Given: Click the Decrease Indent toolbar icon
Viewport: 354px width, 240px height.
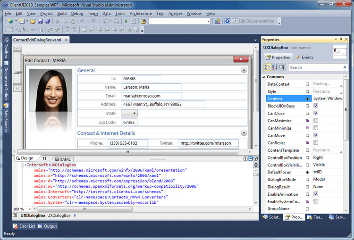Looking at the screenshot, I should pos(51,30).
